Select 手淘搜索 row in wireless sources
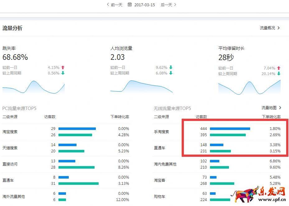 tap(161, 132)
